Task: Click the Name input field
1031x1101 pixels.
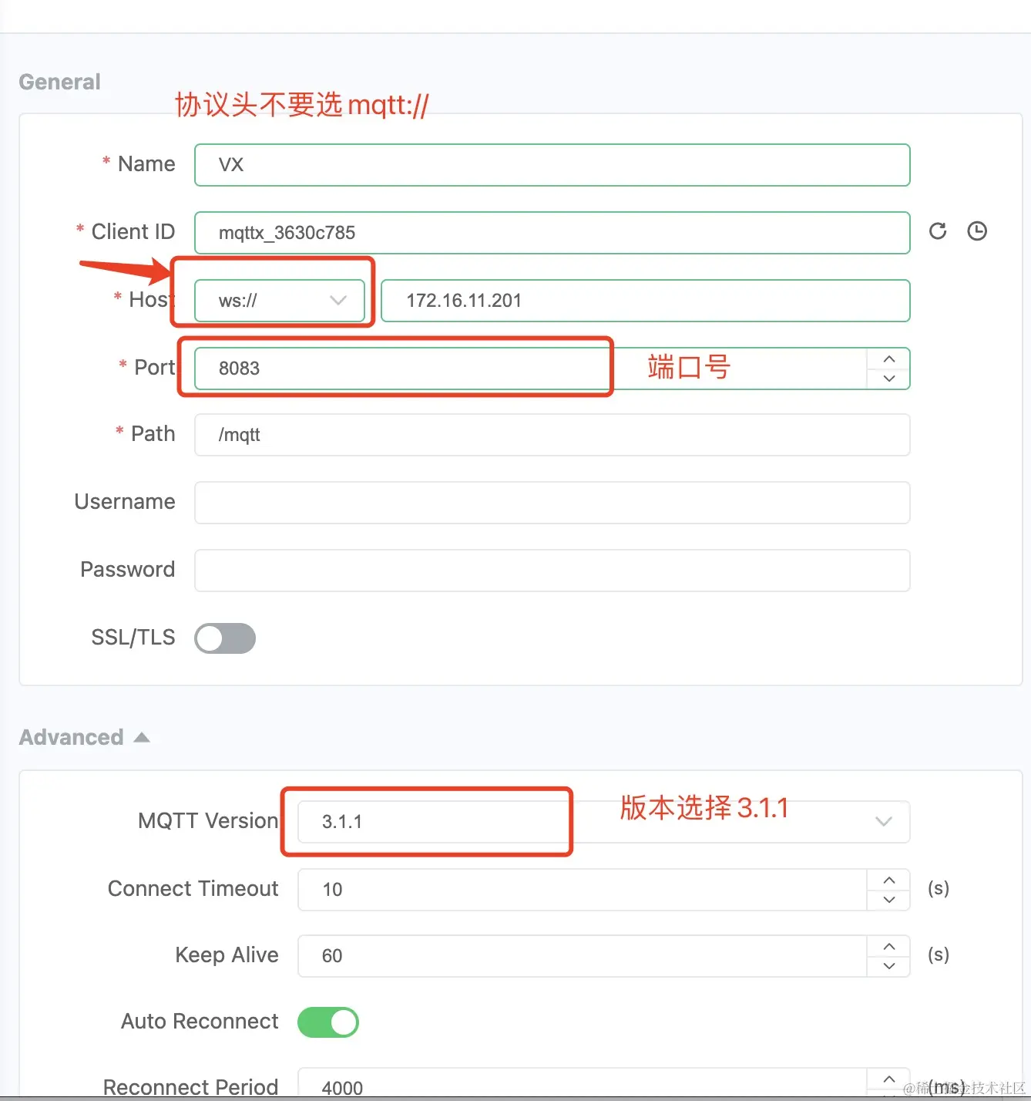Action: (x=552, y=165)
